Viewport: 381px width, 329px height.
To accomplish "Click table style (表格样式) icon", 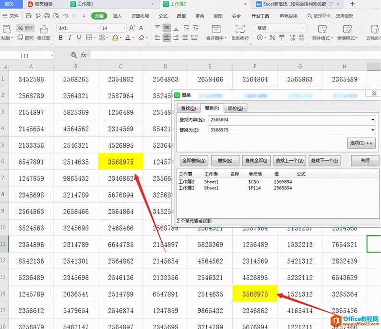I will tap(347, 29).
